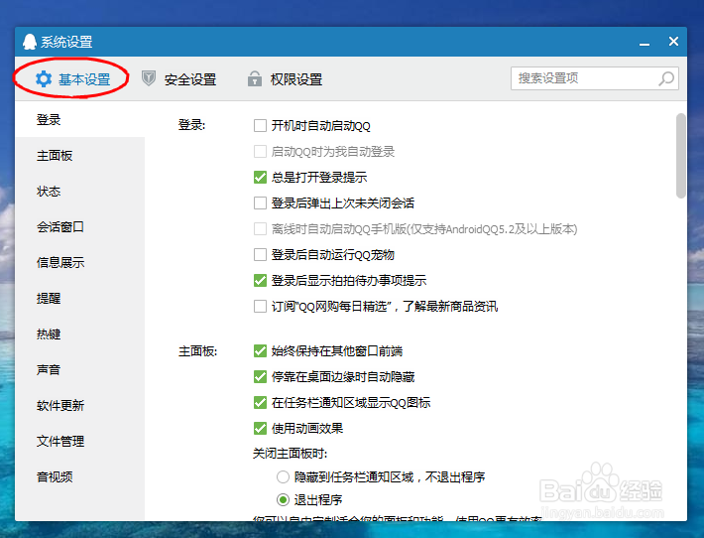Click the settings panel vertical scrollbar thumb
The height and width of the screenshot is (538, 704).
point(680,156)
